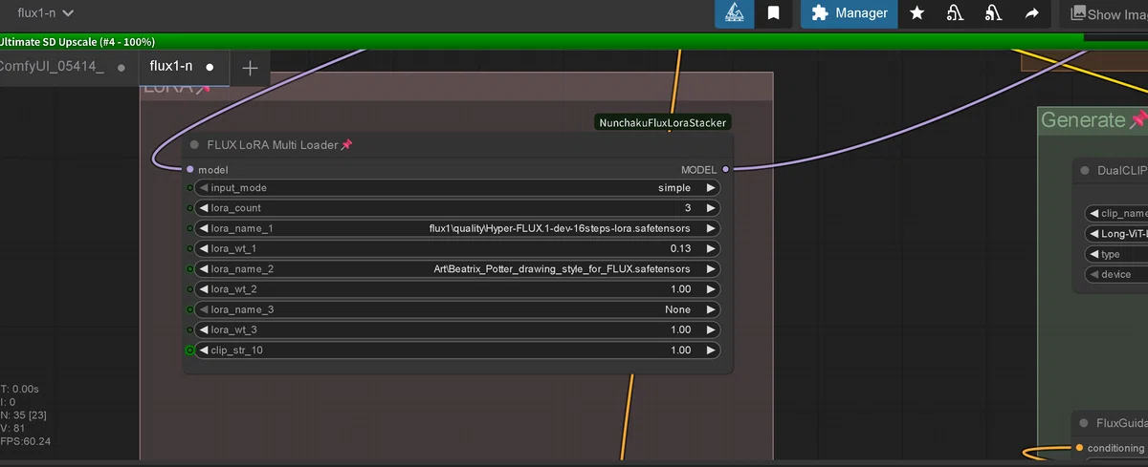Open the flux1-n workflow dropdown at top left
This screenshot has height=467, width=1148.
pos(46,13)
